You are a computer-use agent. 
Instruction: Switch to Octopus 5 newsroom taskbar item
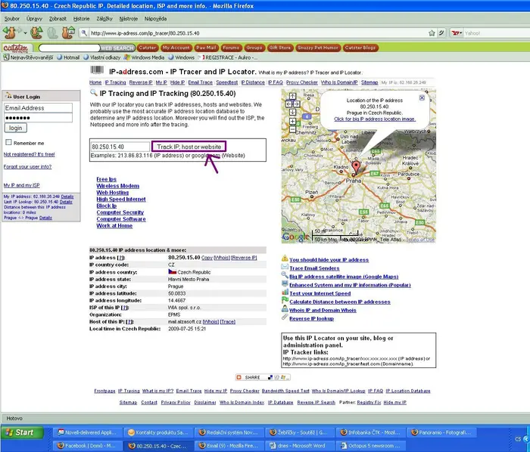(x=371, y=446)
